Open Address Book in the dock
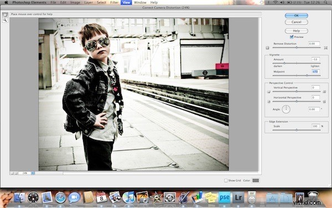The width and height of the screenshot is (332, 208). [88, 197]
